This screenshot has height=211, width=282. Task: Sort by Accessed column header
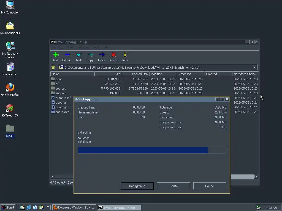191,74
